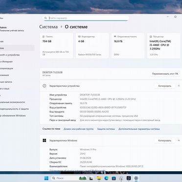Open the trees widget icon in taskbar
This screenshot has height=182, width=182.
(83, 178)
